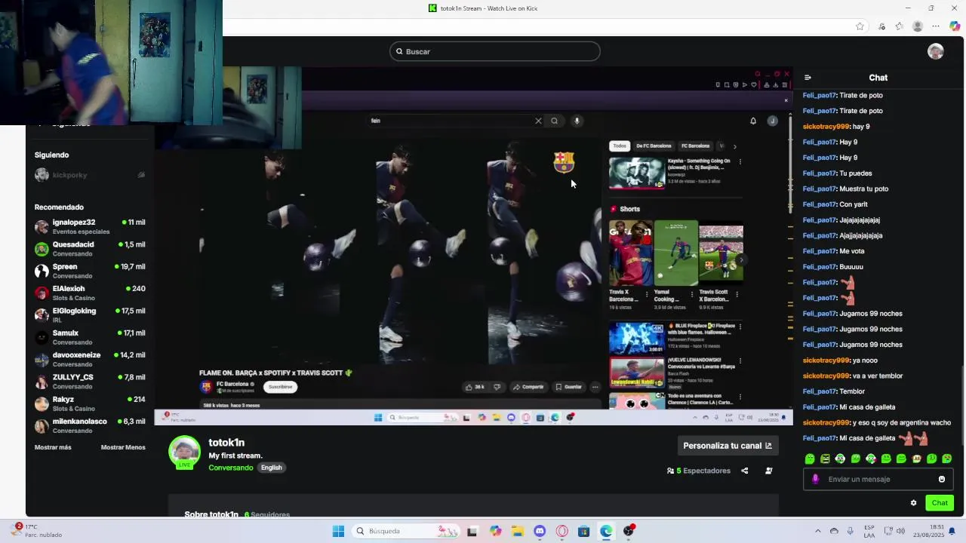This screenshot has width=966, height=543.
Task: Open OBS Studio from Windows taskbar
Action: point(629,531)
